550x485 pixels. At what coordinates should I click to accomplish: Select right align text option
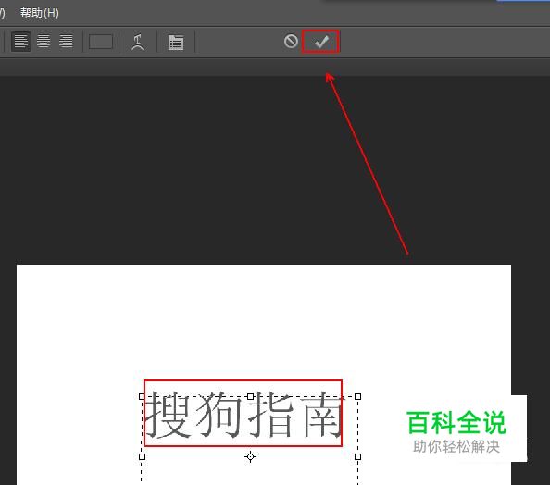pos(66,42)
